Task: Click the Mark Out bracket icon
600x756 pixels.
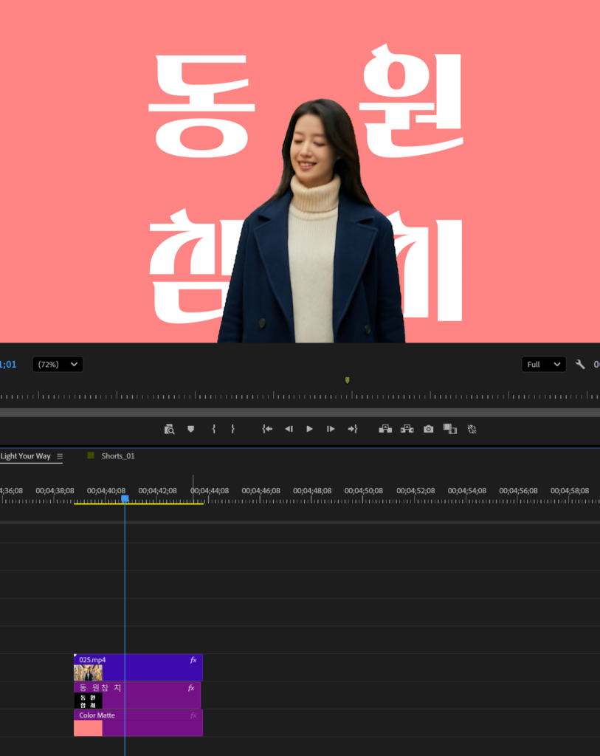Action: pyautogui.click(x=232, y=429)
